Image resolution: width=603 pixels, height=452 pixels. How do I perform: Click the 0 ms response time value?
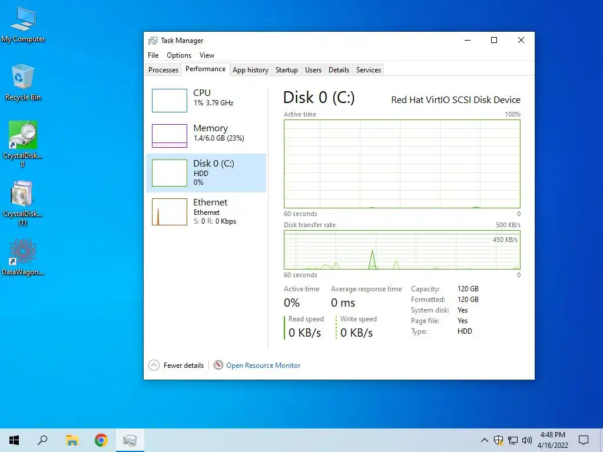[343, 303]
